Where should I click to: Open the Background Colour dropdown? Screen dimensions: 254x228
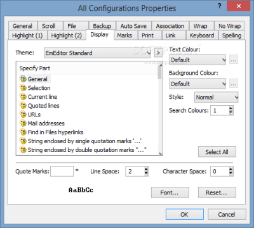[x=197, y=84]
